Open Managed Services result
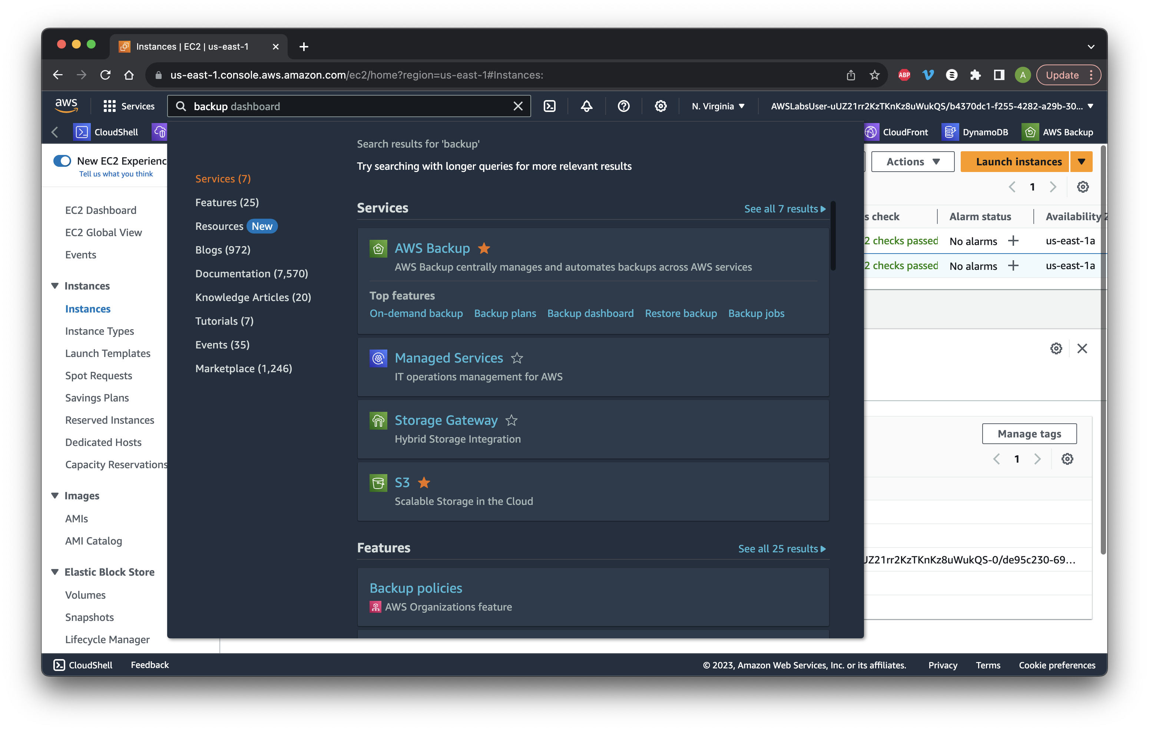The image size is (1149, 731). click(x=448, y=358)
